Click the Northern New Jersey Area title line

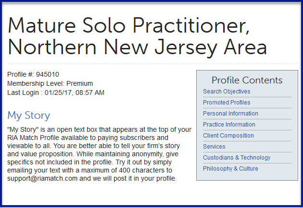[137, 47]
